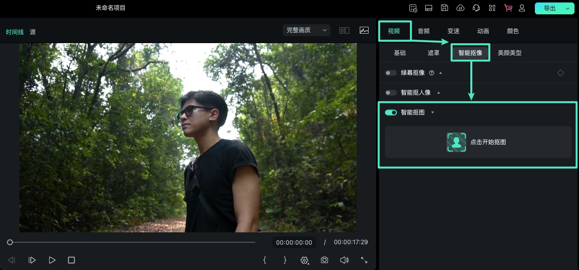Expand the 智能抠人像 section arrow

click(x=439, y=93)
